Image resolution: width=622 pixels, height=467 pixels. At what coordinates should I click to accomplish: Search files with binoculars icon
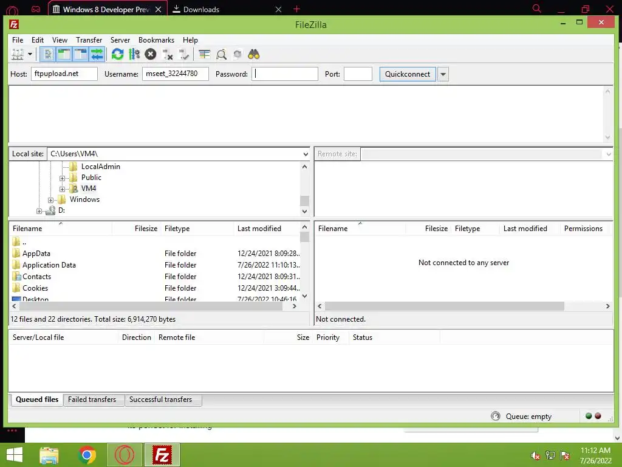[x=254, y=54]
